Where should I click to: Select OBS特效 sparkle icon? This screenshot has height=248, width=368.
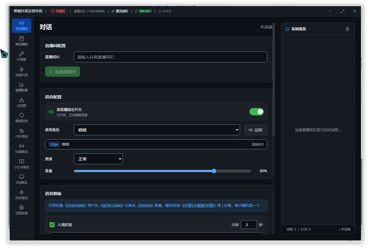tap(21, 131)
